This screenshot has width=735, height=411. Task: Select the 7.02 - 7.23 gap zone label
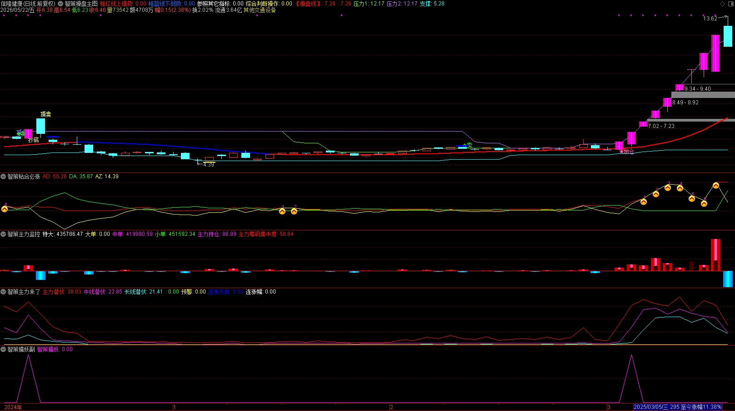pyautogui.click(x=661, y=126)
